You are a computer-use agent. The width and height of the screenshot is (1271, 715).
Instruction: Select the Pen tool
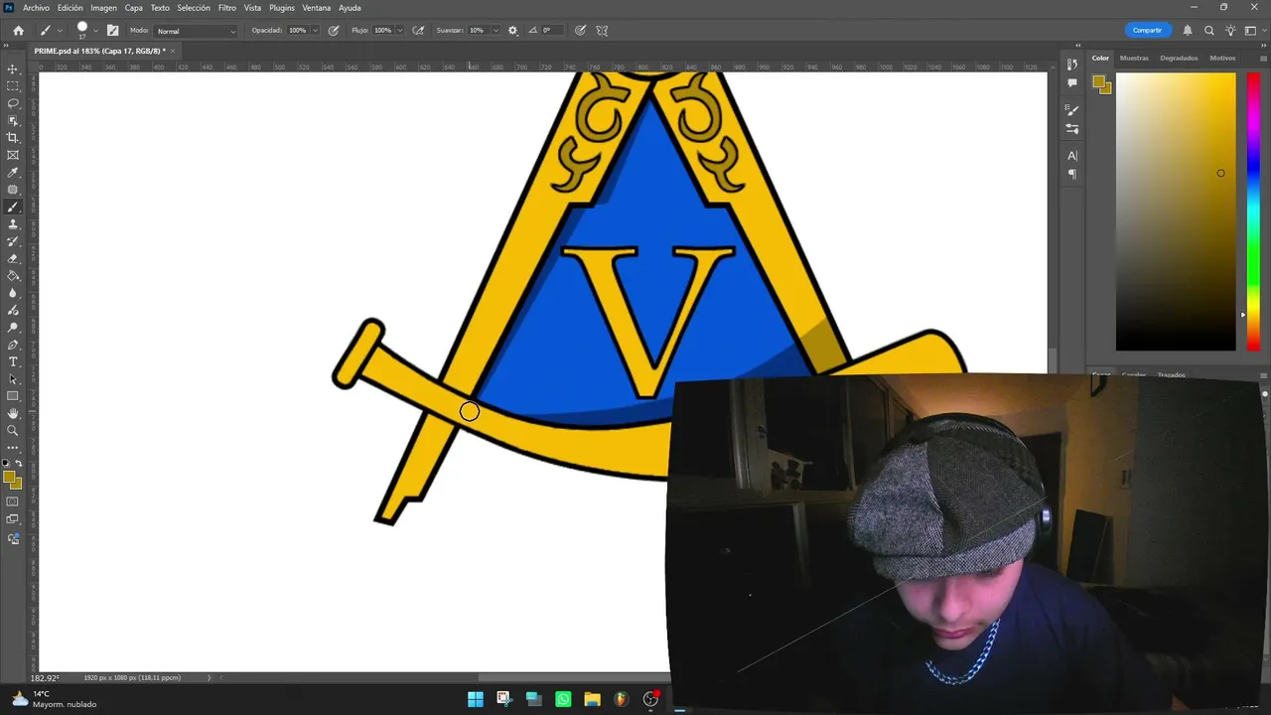click(13, 345)
